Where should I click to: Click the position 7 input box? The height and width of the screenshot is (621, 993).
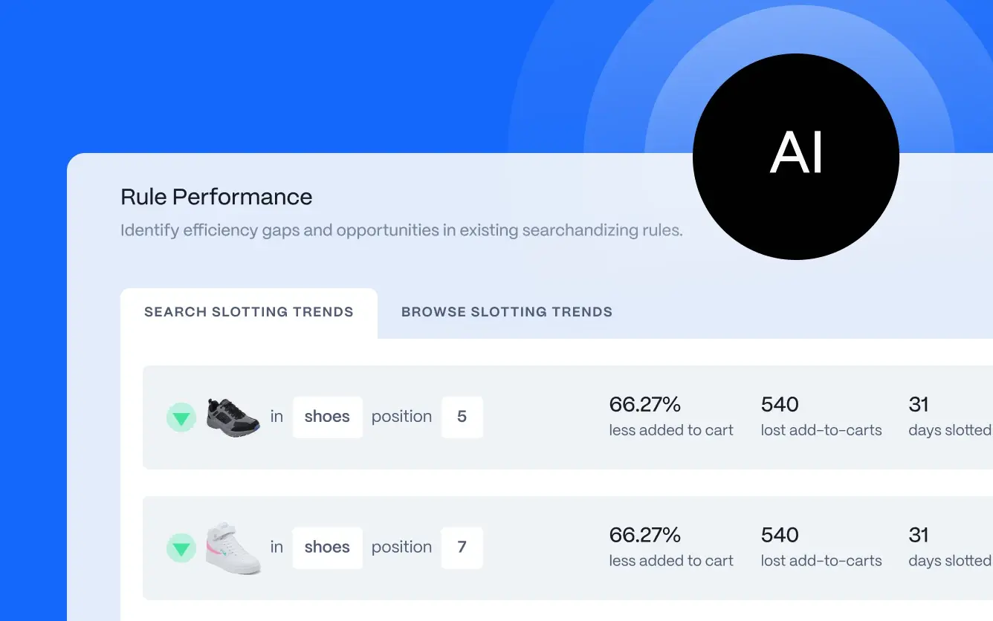(x=462, y=547)
